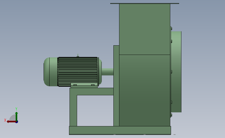Select the fan housing upper outlet duct
225x138 pixels.
pos(145,29)
